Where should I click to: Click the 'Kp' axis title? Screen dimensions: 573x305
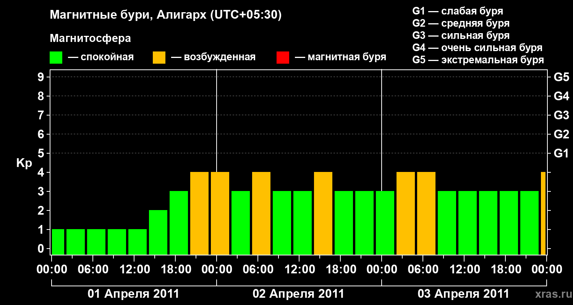(24, 163)
